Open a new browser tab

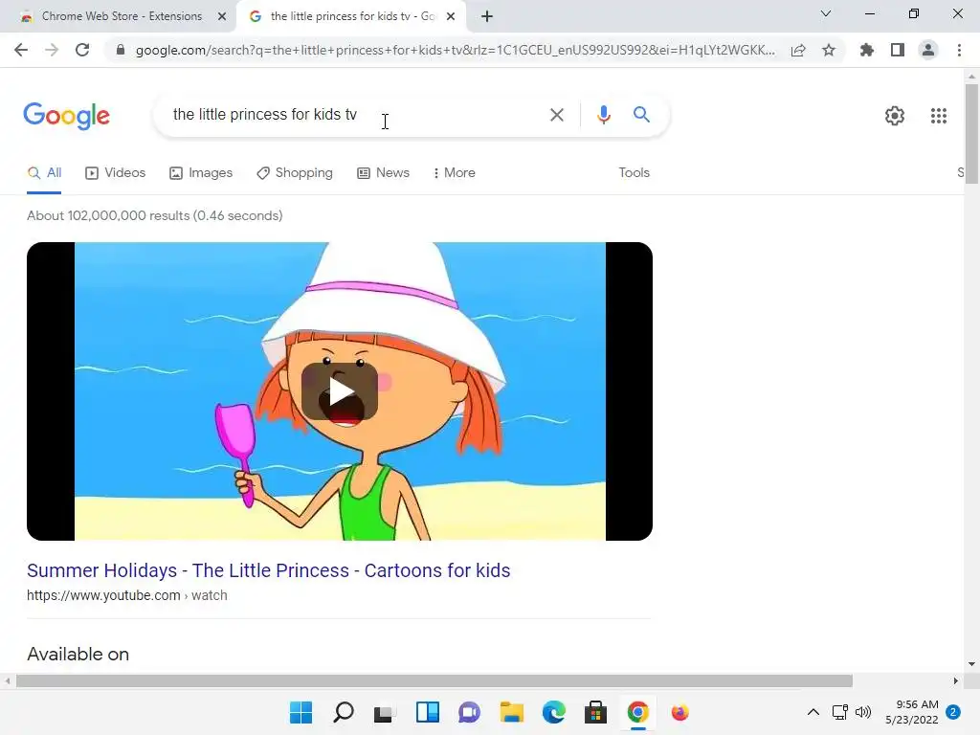[x=487, y=16]
